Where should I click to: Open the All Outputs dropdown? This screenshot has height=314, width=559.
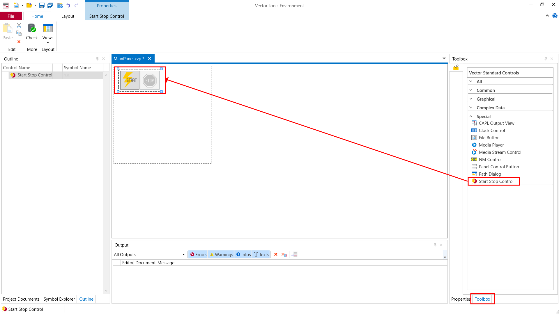[x=183, y=254]
